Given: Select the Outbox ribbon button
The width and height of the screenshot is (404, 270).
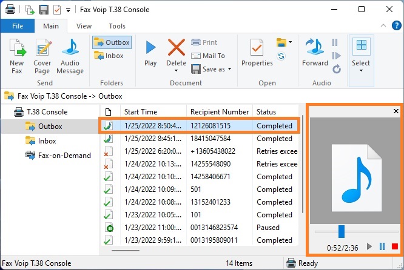Looking at the screenshot, I should pyautogui.click(x=112, y=42).
